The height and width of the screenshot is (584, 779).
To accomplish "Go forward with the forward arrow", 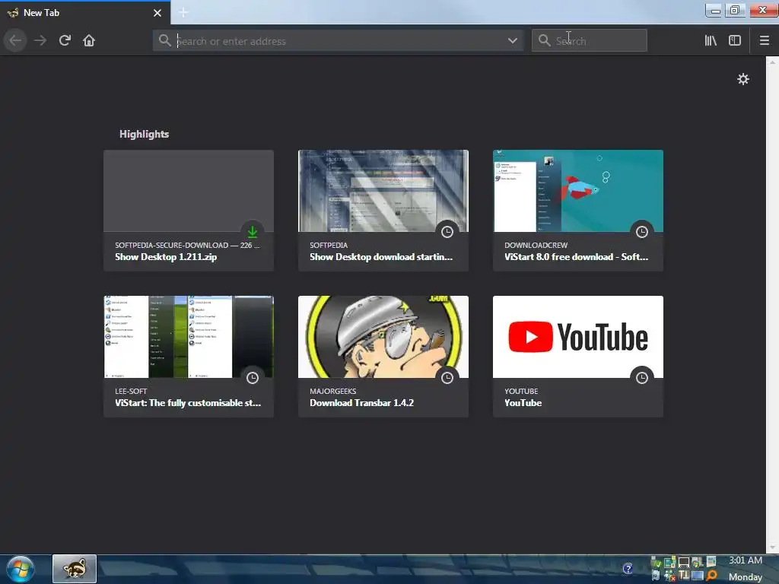I will [40, 40].
